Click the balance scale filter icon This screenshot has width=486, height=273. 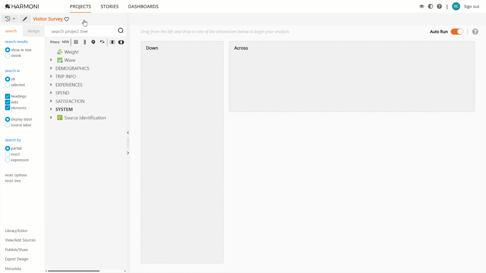(102, 42)
